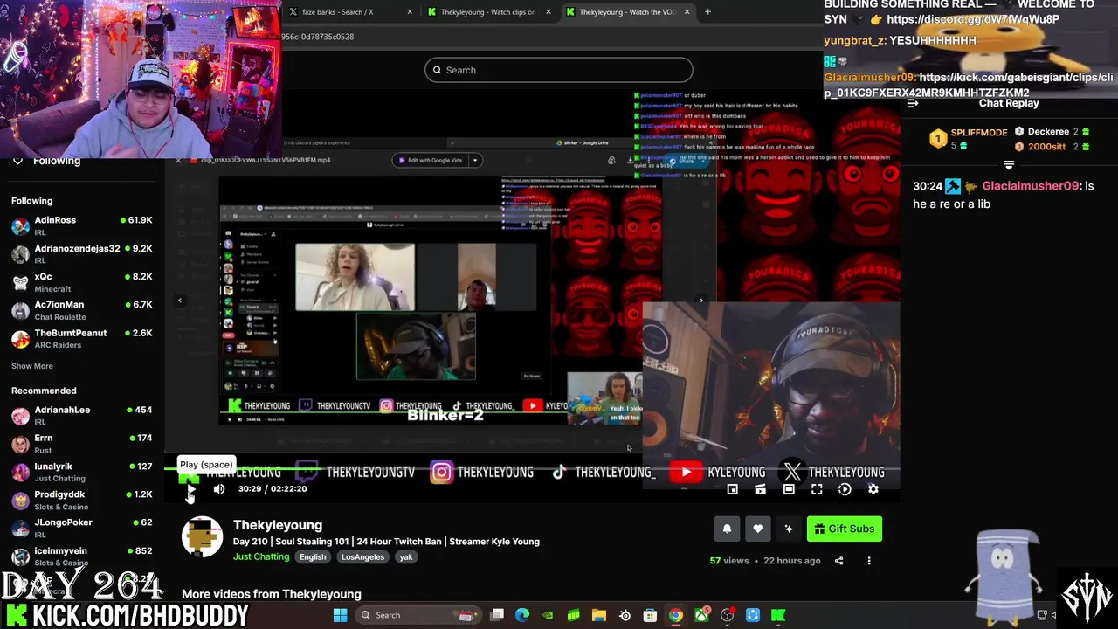
Task: Open a new browser tab
Action: [x=707, y=12]
